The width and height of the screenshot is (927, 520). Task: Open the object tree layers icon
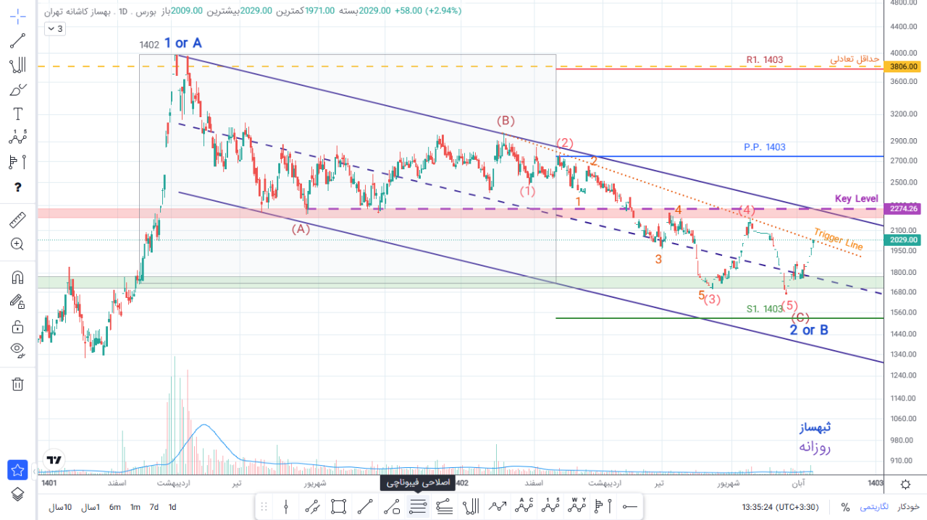(x=17, y=495)
